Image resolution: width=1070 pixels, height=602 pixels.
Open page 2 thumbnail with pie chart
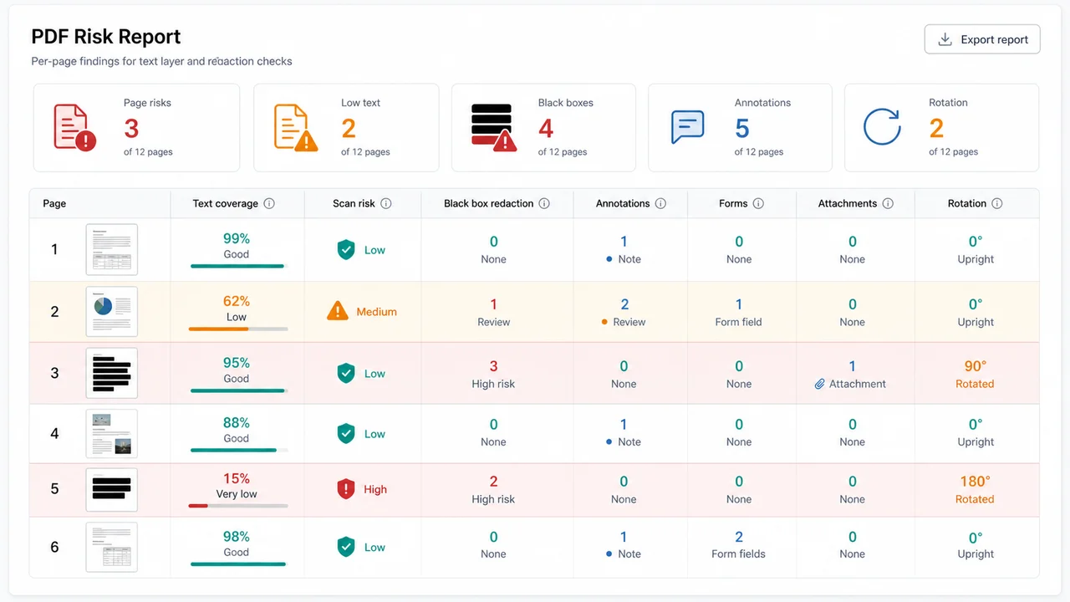coord(112,311)
